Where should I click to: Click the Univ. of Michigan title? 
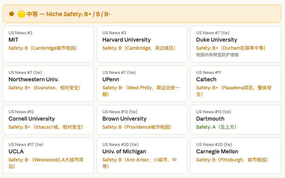(x=124, y=151)
